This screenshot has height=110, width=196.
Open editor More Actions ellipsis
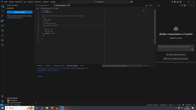pos(153,5)
